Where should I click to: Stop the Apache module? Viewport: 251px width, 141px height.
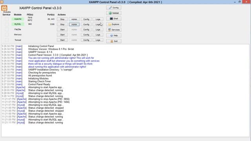pyautogui.click(x=62, y=19)
